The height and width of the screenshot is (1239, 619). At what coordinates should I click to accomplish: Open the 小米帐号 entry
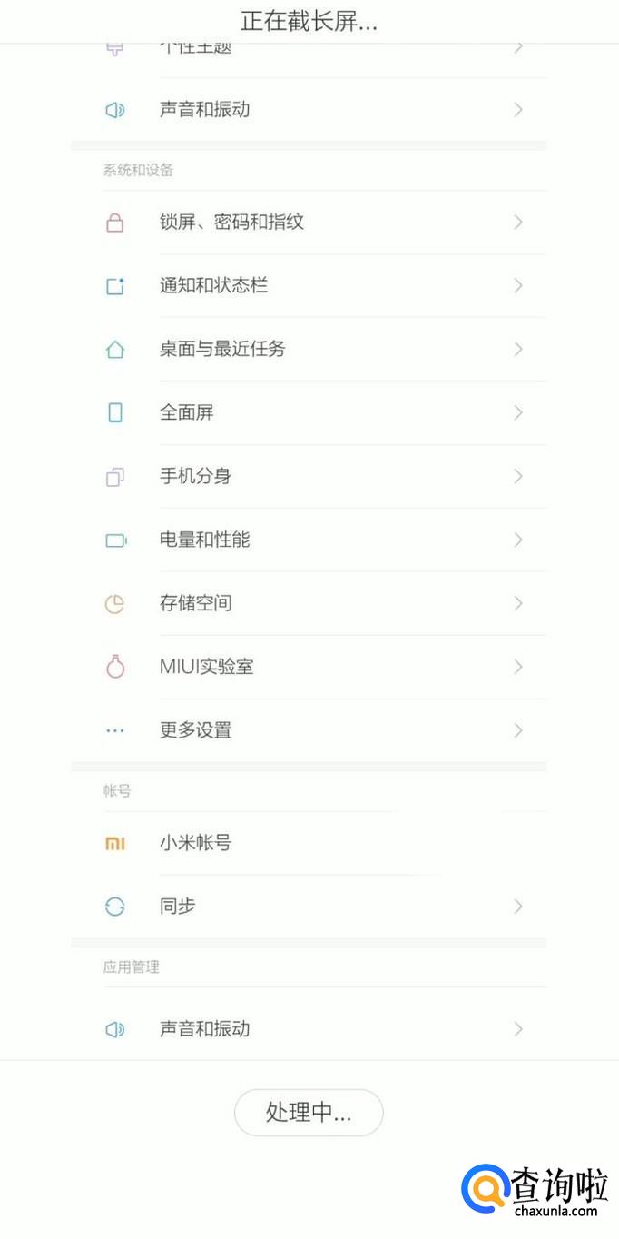pos(195,843)
